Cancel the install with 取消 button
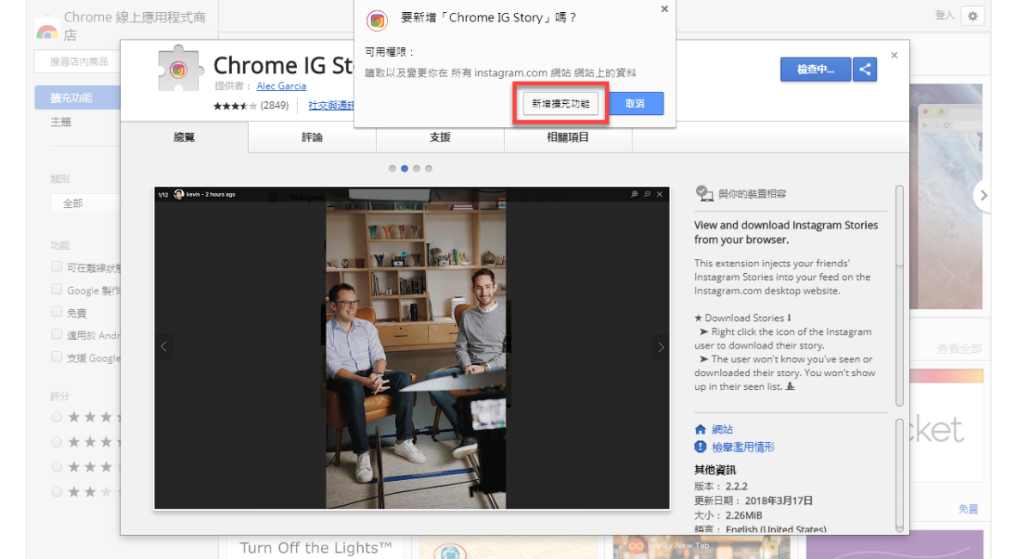The image size is (1030, 559). pyautogui.click(x=635, y=104)
